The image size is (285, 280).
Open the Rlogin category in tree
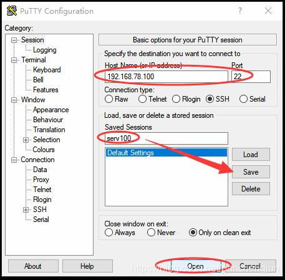click(42, 200)
